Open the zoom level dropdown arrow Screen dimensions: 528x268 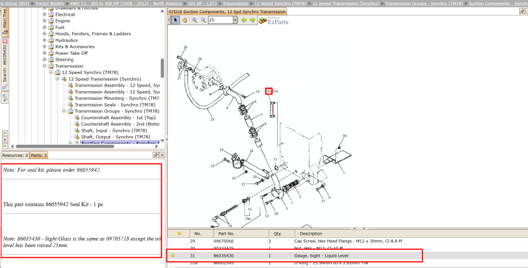(235, 20)
